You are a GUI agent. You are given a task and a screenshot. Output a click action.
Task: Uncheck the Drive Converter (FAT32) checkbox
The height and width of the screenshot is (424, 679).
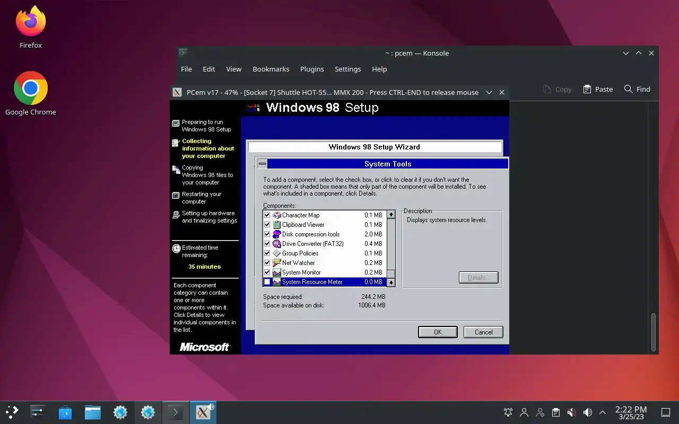[267, 244]
